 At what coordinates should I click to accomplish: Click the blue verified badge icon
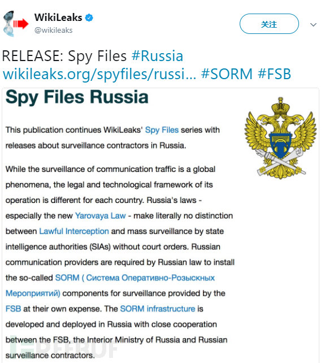point(89,18)
